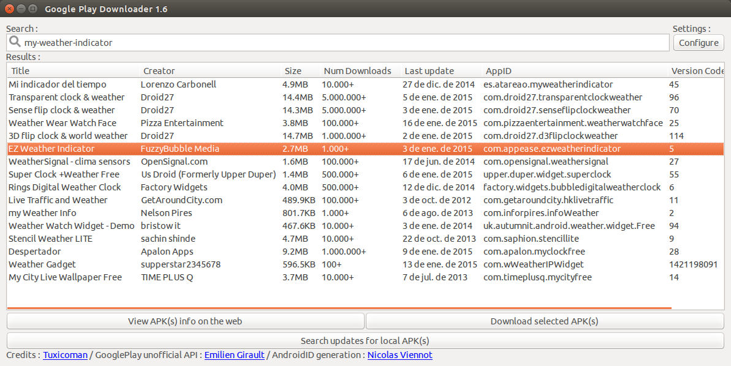Click AppID com.pizzaentertainment.weatherwatchface
This screenshot has height=366, width=731.
click(573, 123)
